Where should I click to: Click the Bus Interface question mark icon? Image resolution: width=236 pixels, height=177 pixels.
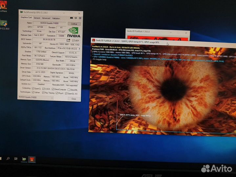(79, 48)
